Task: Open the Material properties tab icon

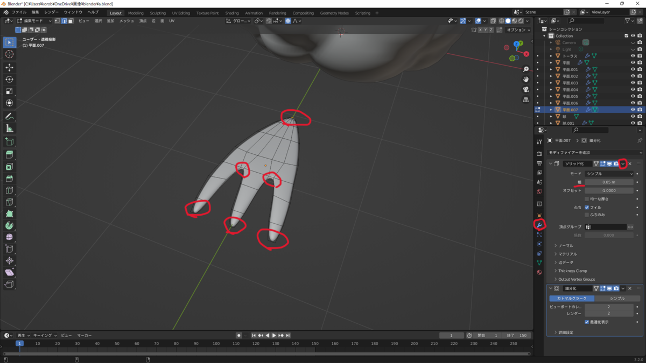Action: click(539, 272)
